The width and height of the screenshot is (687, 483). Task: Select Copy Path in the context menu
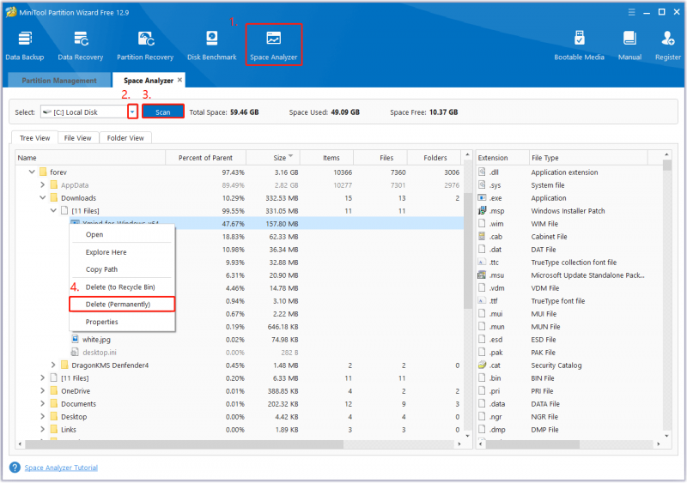pos(101,269)
